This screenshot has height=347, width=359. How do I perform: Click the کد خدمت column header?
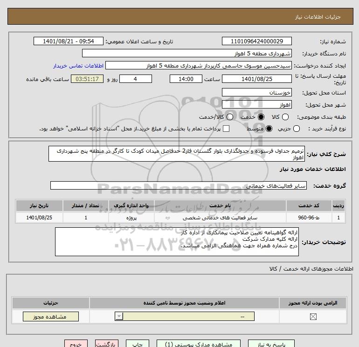(309, 205)
